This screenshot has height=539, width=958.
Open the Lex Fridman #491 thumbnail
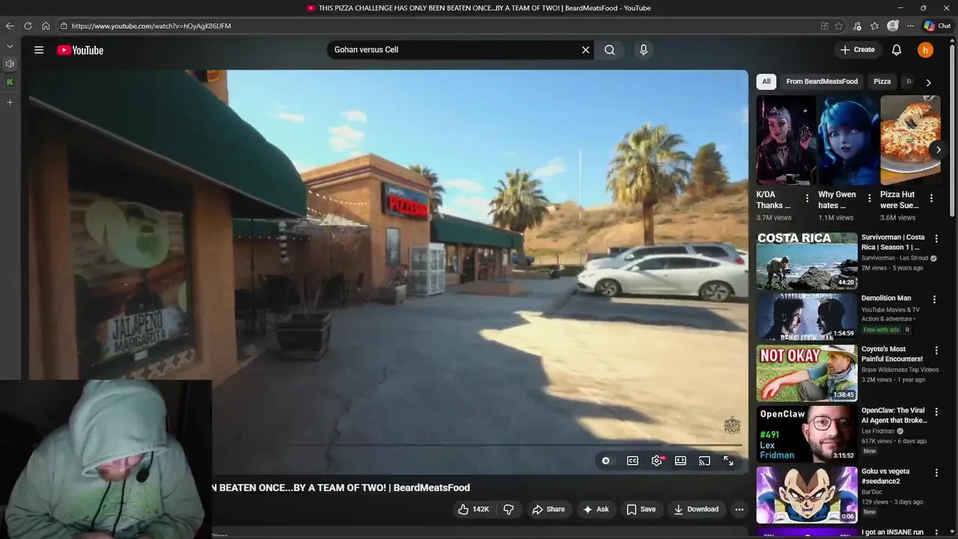coord(807,434)
